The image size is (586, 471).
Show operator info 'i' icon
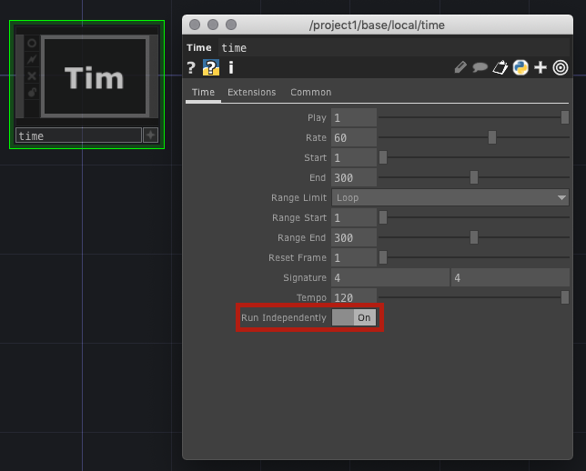(231, 68)
